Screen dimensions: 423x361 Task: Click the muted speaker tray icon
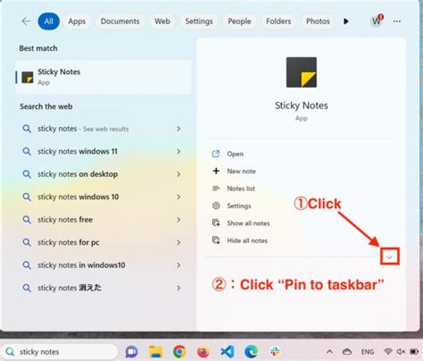(401, 352)
